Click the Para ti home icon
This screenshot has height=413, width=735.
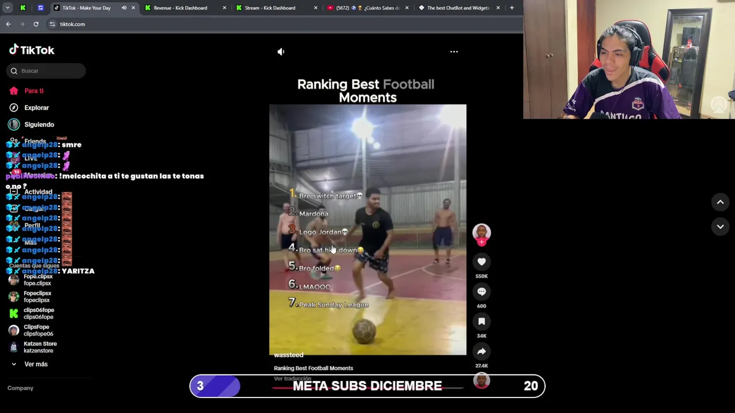[14, 91]
